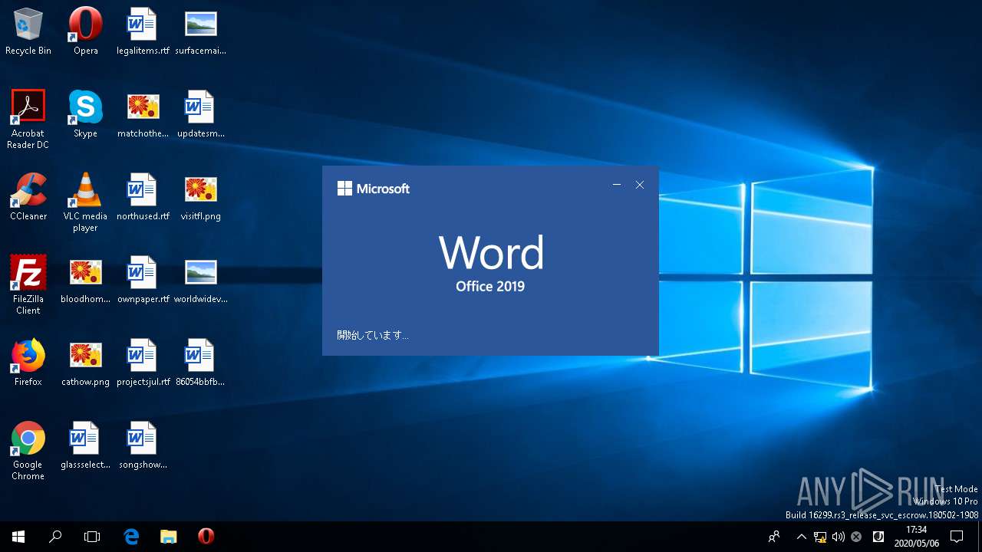Minimize the Word splash window
Image resolution: width=982 pixels, height=552 pixels.
pos(617,185)
